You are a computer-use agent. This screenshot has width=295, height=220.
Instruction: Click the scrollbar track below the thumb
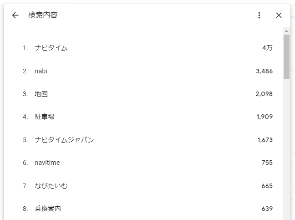286,149
